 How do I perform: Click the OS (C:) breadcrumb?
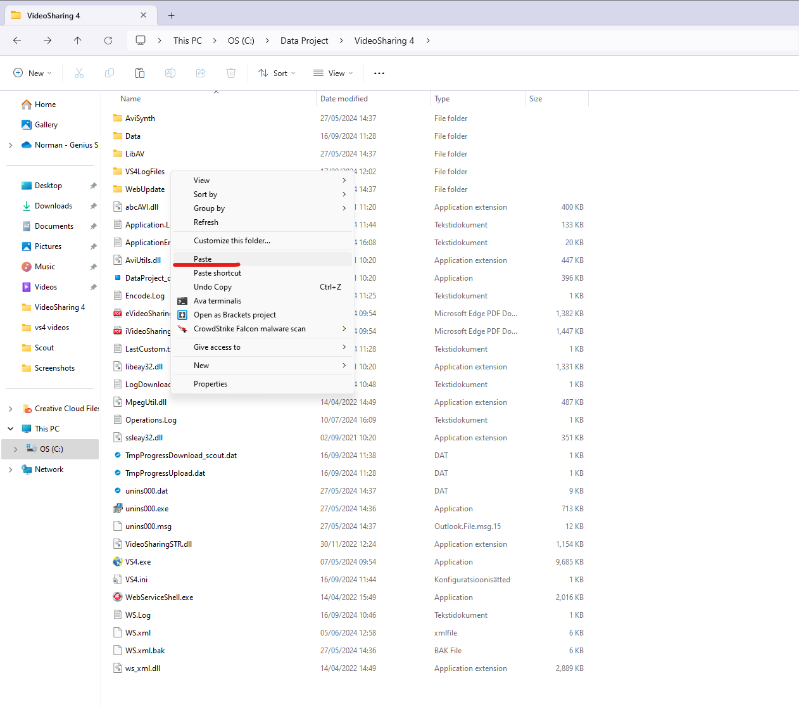241,41
